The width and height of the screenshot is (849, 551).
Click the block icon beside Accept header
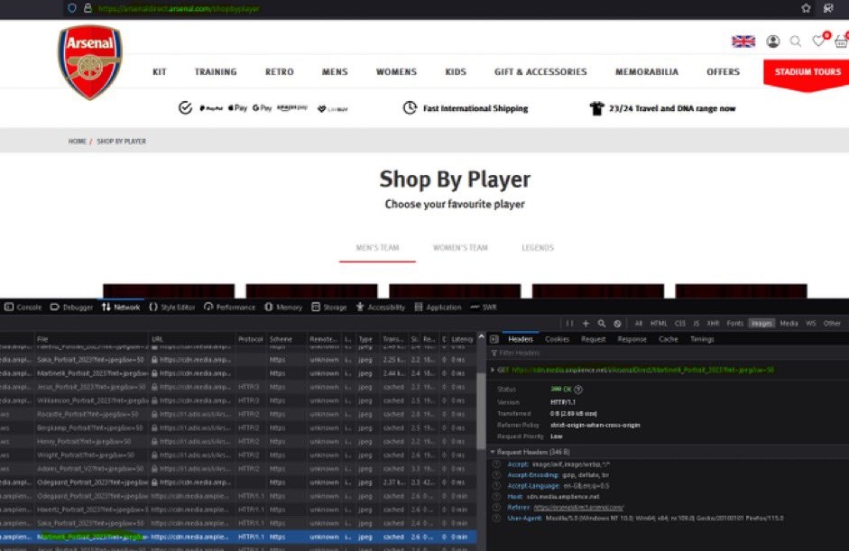click(496, 464)
